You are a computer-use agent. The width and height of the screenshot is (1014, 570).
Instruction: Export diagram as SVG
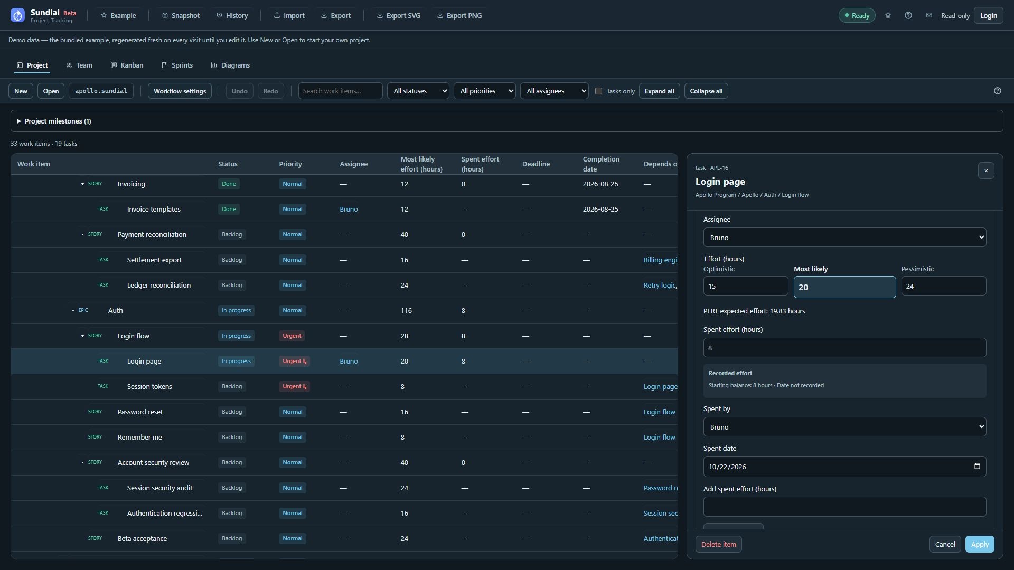coord(399,15)
